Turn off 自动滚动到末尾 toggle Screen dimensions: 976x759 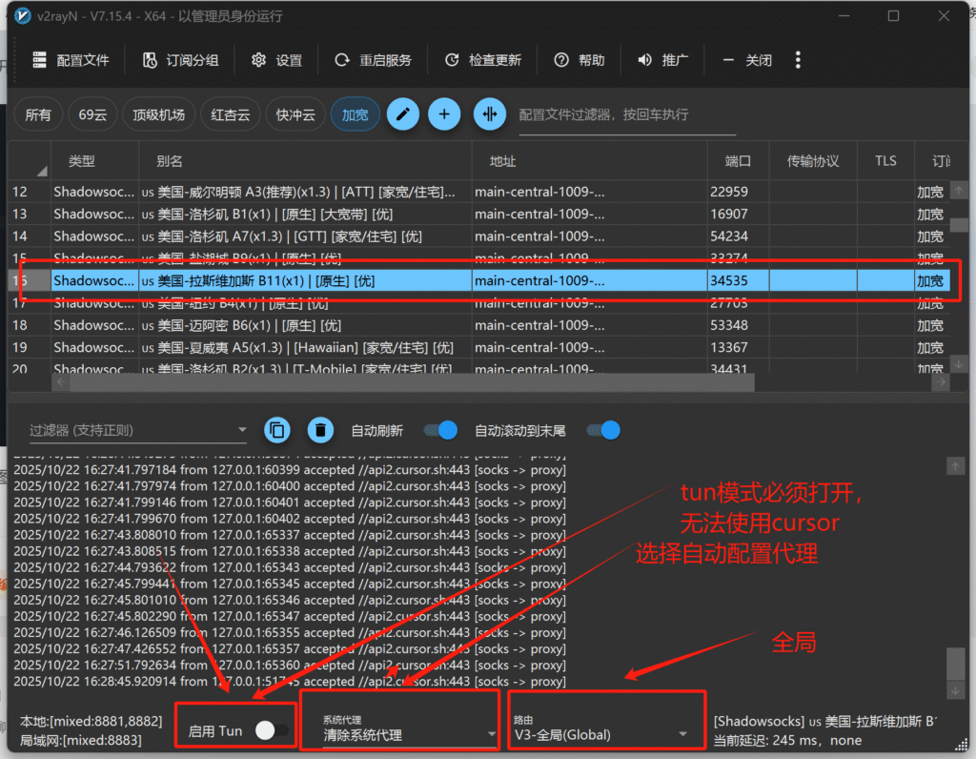[x=603, y=430]
